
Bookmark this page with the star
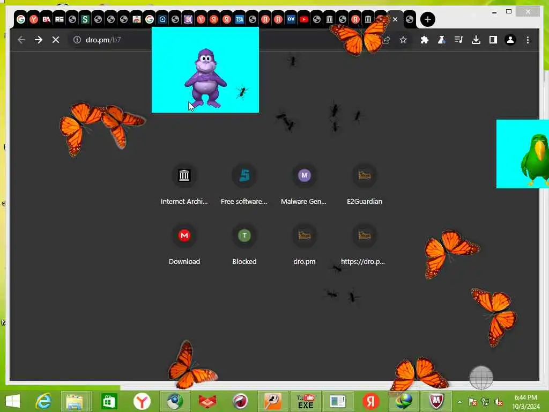[x=403, y=40]
